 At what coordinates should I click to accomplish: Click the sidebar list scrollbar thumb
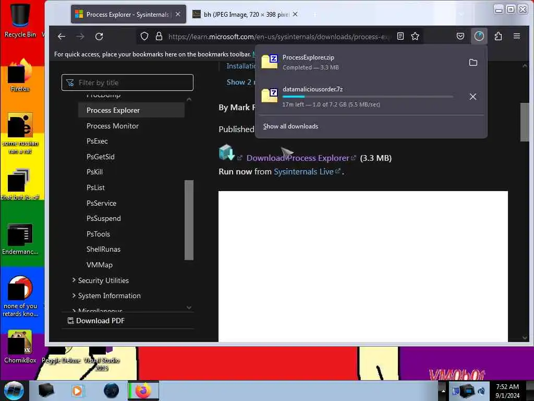tap(189, 220)
